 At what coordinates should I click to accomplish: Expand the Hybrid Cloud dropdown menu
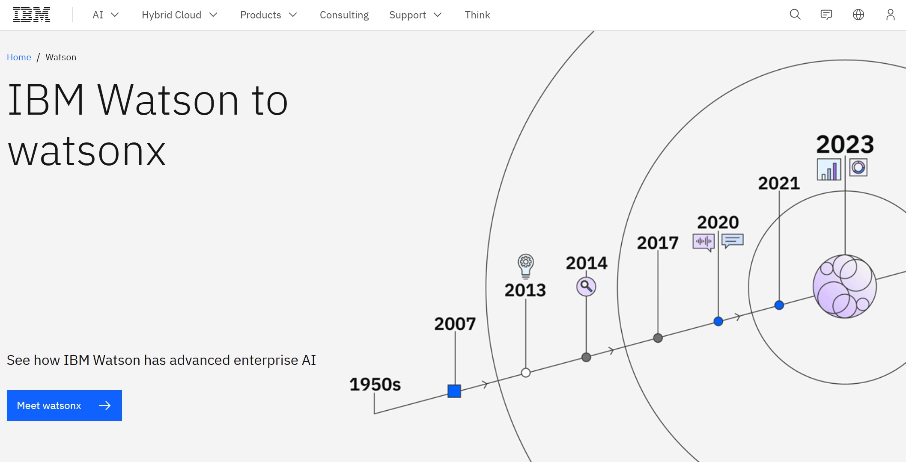click(x=179, y=15)
